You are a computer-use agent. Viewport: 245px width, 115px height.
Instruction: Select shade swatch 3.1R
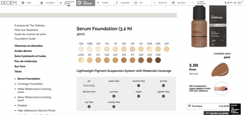coord(124,60)
